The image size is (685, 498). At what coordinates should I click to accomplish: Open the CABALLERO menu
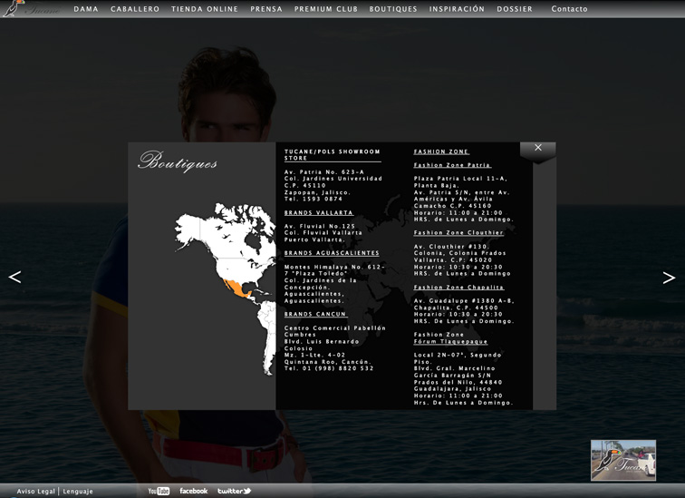(x=135, y=9)
